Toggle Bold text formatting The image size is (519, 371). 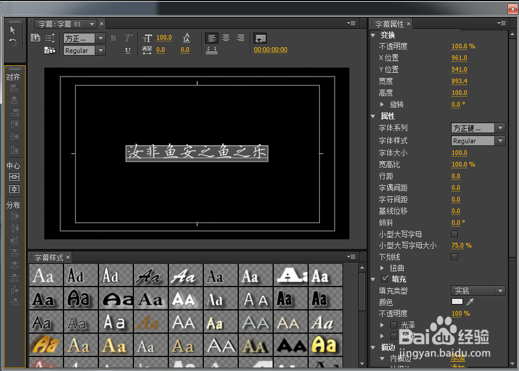(x=113, y=38)
